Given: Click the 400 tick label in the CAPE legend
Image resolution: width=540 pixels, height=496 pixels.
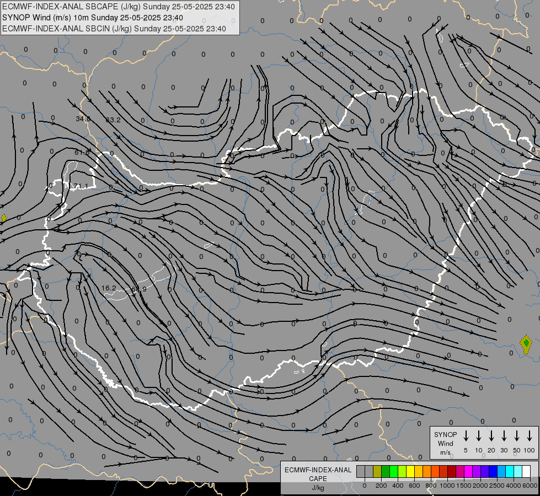Looking at the screenshot, I should point(398,486).
